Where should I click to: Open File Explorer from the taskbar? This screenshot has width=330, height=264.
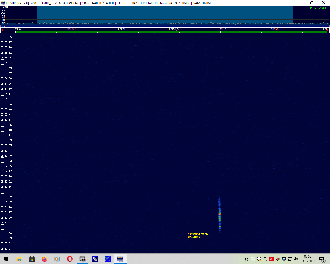(x=19, y=259)
